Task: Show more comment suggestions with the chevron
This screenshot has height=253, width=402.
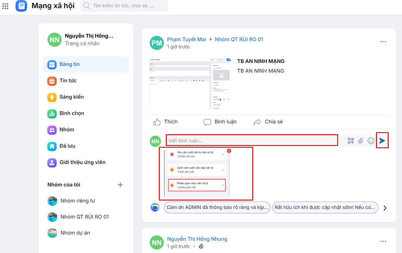Action: point(385,208)
